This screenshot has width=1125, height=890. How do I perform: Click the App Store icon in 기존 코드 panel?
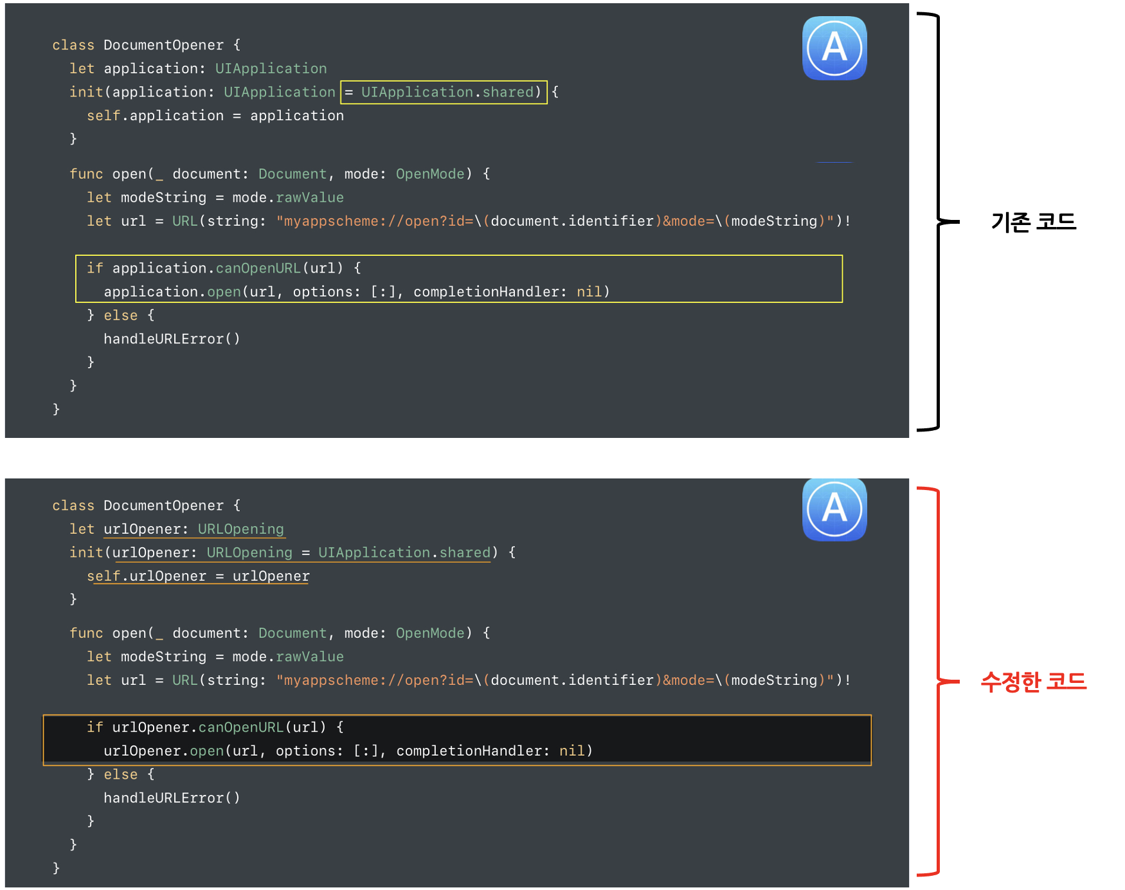834,48
